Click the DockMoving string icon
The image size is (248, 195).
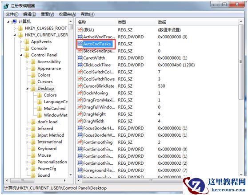point(80,93)
